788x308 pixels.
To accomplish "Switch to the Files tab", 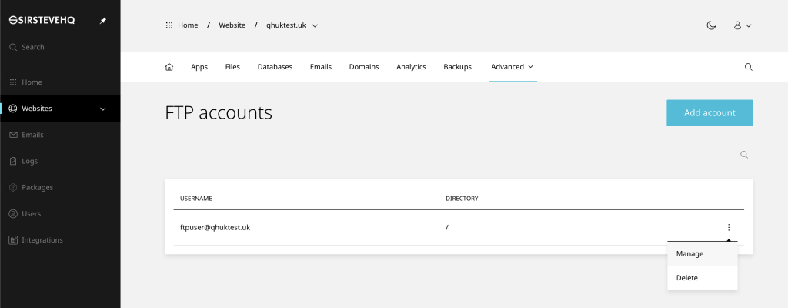I will [232, 67].
